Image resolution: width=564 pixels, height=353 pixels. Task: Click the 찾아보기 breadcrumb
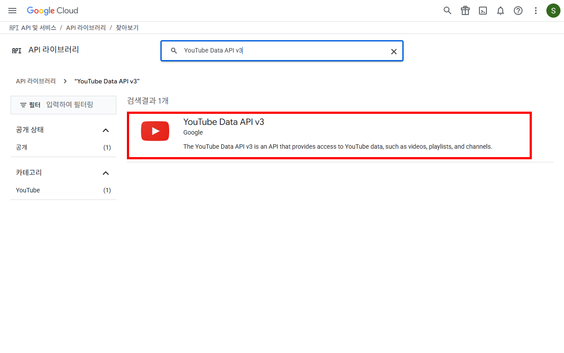point(127,28)
